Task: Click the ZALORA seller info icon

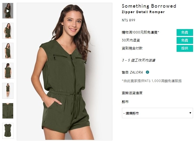Action: (147, 72)
